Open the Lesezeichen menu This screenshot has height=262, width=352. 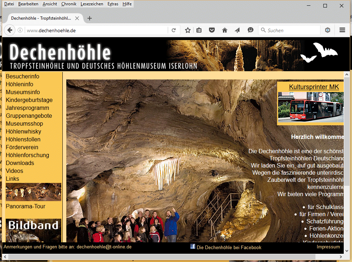coord(92,4)
